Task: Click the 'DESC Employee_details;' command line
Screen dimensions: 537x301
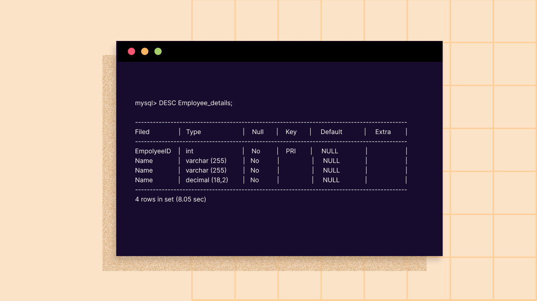Action: [x=184, y=103]
